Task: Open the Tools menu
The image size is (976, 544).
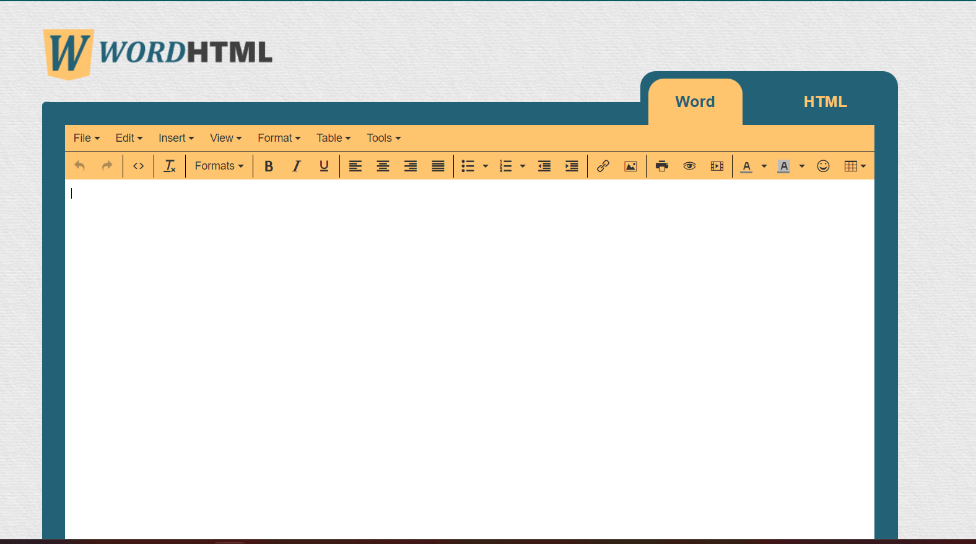Action: (383, 138)
